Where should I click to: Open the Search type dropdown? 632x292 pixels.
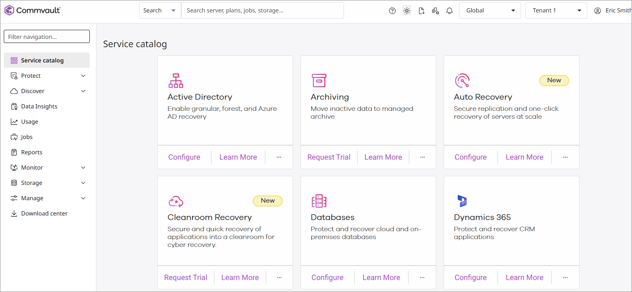[x=160, y=10]
